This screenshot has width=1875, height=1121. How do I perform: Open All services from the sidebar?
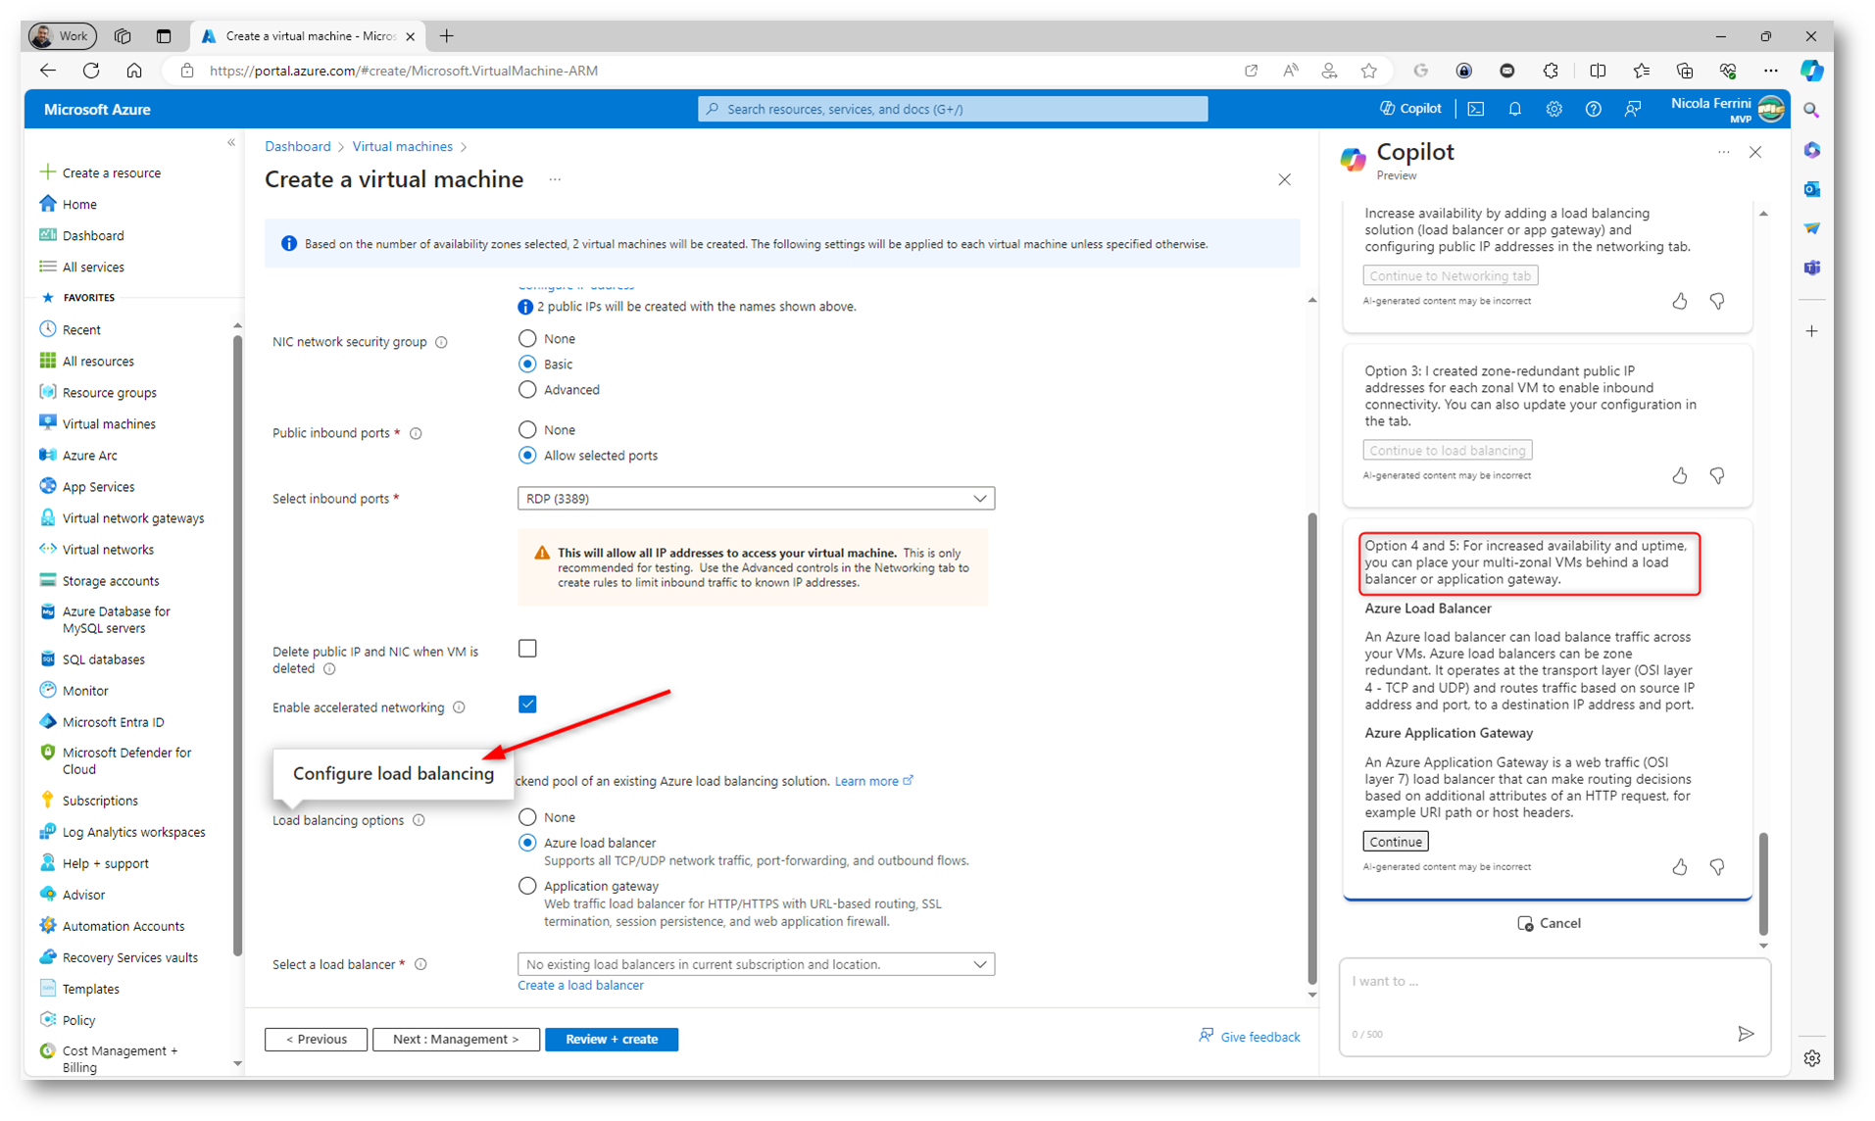tap(93, 267)
